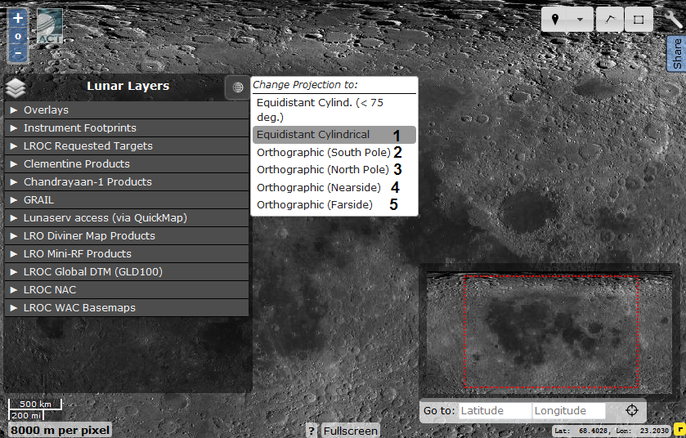Viewport: 686px width, 438px height.
Task: Click the 500 km scale bar
Action: point(35,404)
